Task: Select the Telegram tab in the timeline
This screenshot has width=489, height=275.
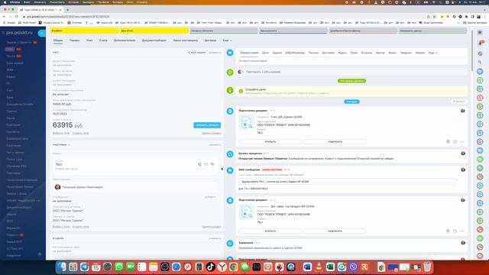Action: [406, 53]
